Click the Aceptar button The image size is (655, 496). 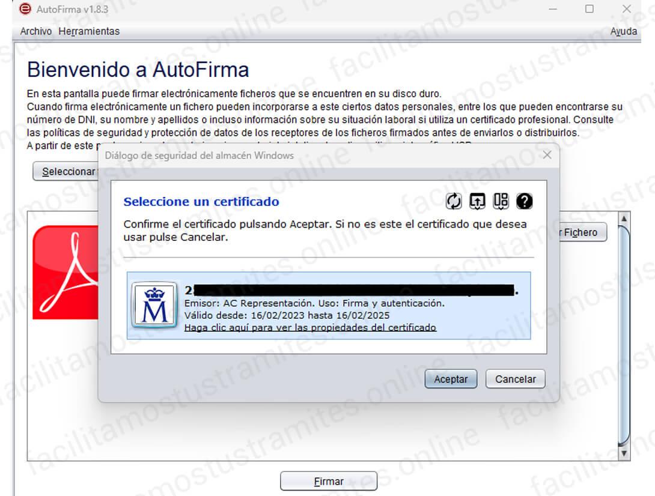coord(451,379)
